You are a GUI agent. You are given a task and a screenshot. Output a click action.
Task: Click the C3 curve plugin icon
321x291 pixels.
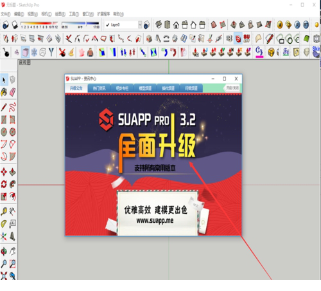click(x=259, y=52)
